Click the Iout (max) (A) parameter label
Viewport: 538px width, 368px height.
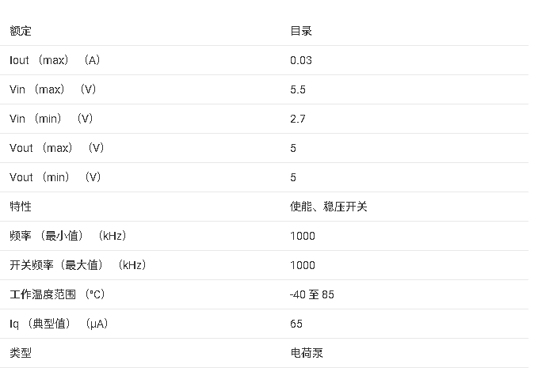[x=55, y=60]
